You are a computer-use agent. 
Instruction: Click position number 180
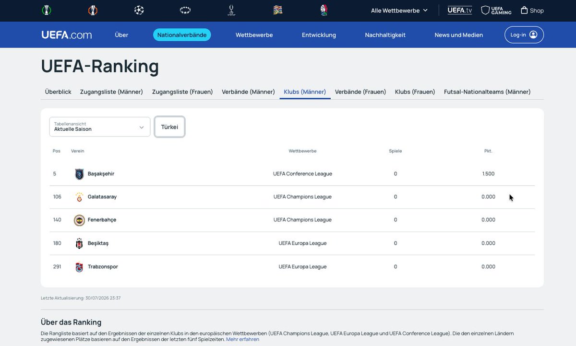(x=57, y=243)
